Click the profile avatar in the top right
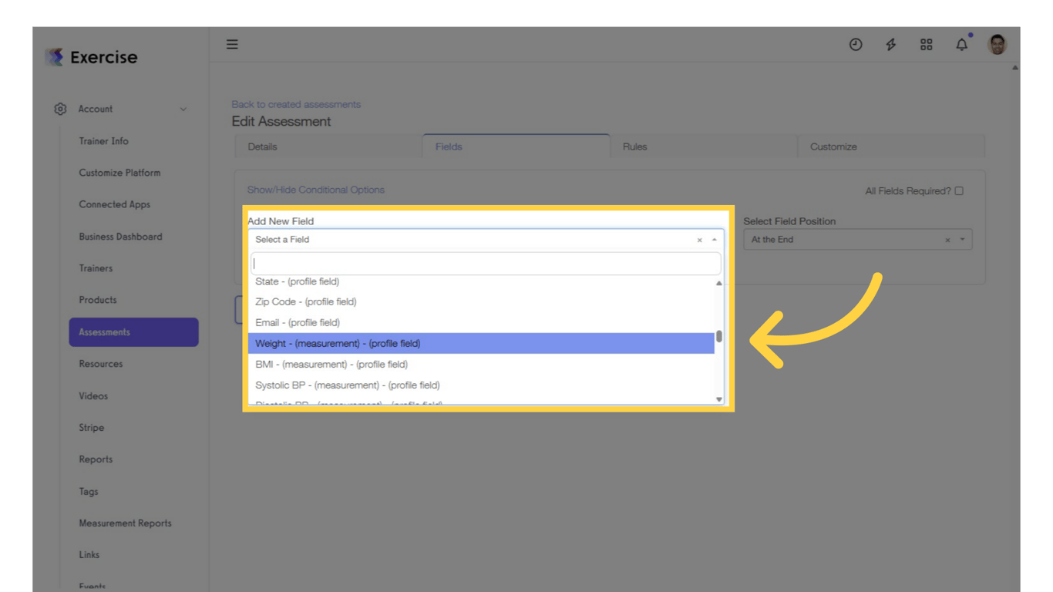 point(997,44)
